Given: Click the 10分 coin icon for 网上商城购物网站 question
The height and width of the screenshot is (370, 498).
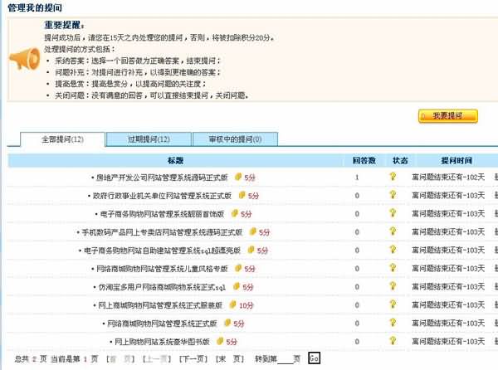Looking at the screenshot, I should [230, 304].
